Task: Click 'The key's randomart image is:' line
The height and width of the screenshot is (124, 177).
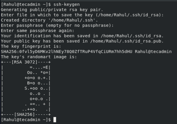Action: 39,57
